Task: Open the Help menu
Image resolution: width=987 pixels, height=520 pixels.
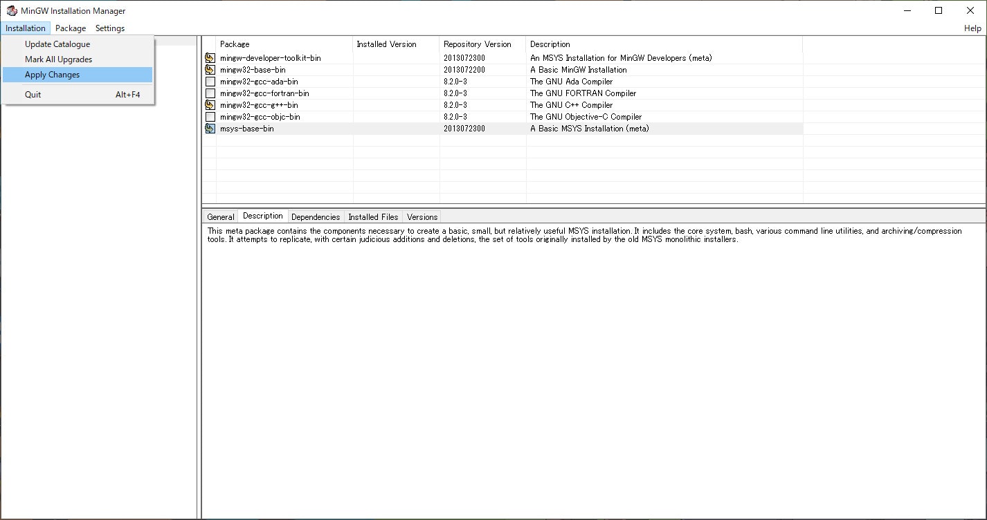Action: (x=972, y=28)
